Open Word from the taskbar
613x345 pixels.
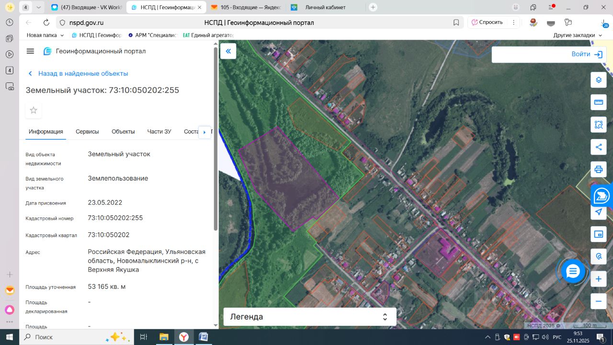pyautogui.click(x=203, y=337)
